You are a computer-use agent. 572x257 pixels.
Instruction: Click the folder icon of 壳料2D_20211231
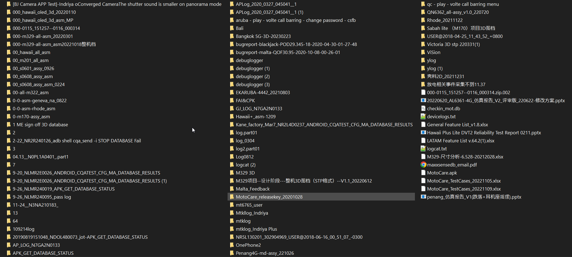point(423,76)
